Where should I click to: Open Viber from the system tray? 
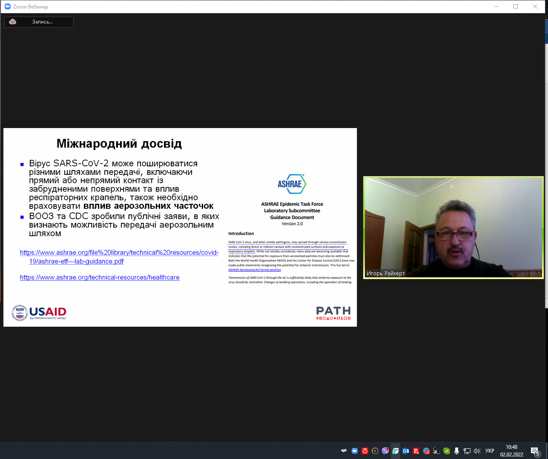pos(385,451)
